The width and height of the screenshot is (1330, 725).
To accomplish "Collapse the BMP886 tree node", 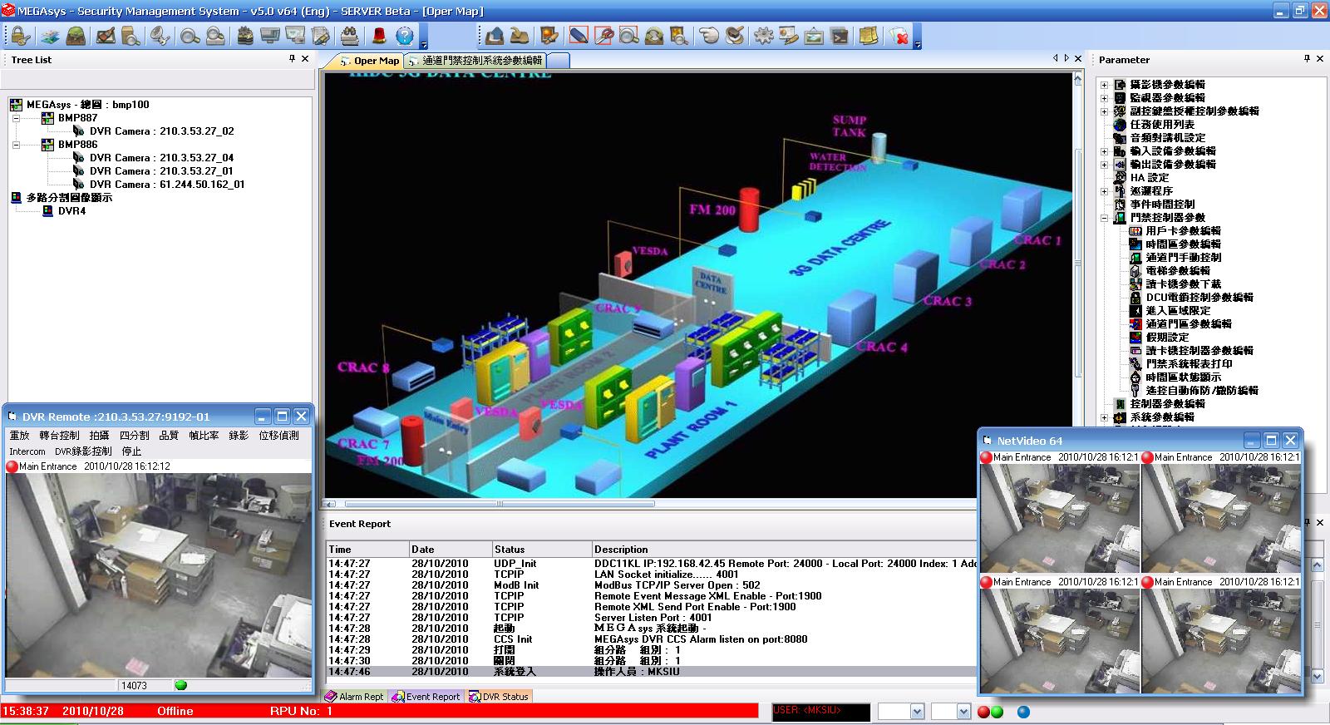I will point(16,145).
